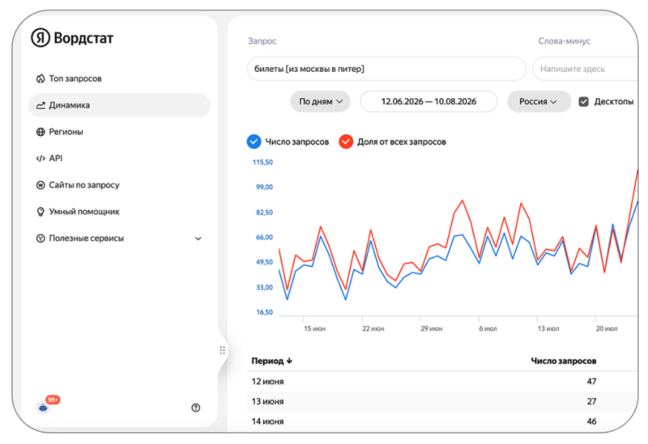Sort table by the Период column header

272,361
